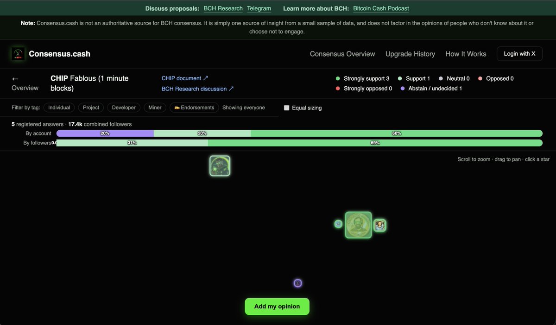Open Consensus Overview nav item
Image resolution: width=556 pixels, height=325 pixels.
tap(342, 54)
